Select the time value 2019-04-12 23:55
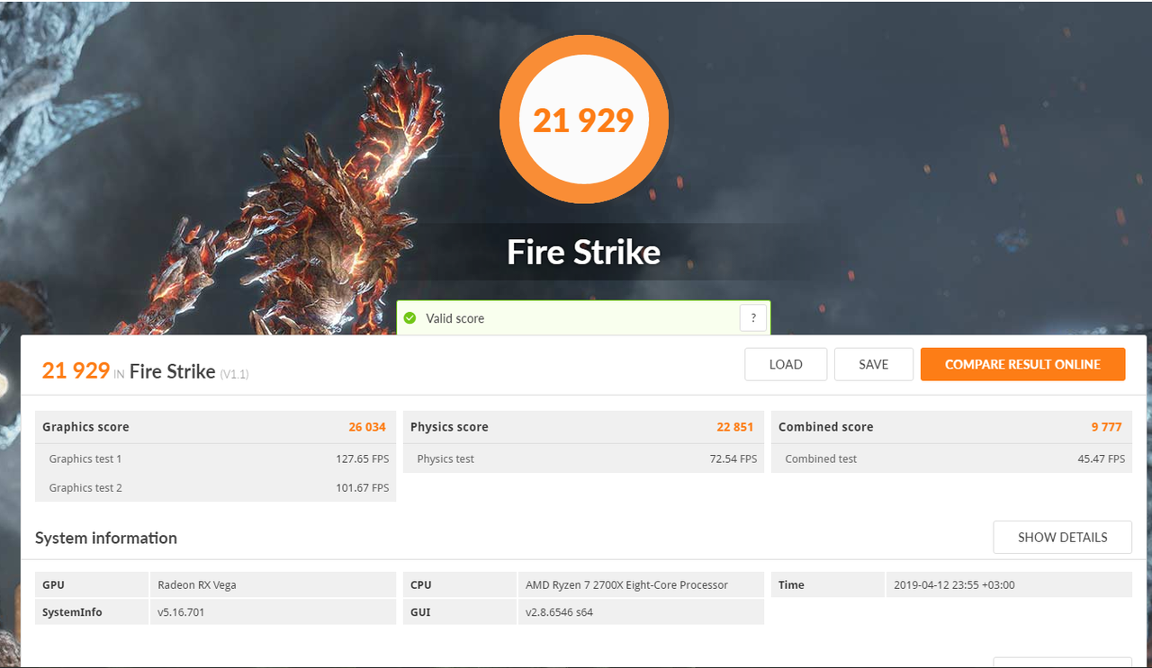1152x668 pixels. point(954,584)
